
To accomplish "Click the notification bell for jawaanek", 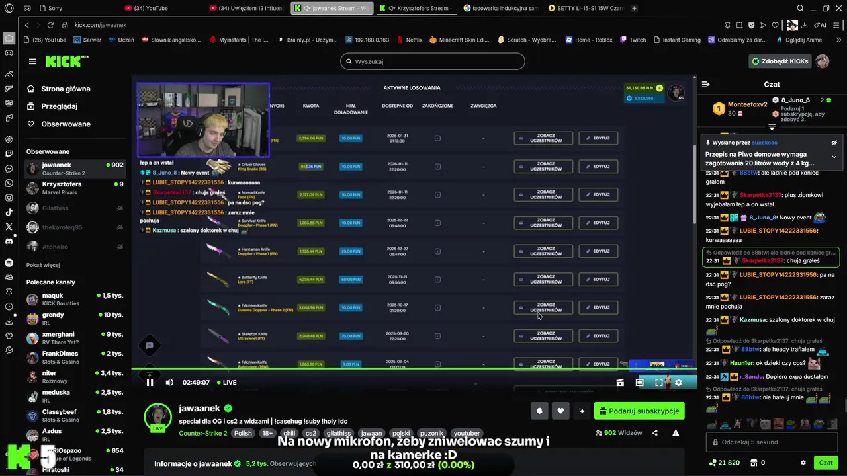I will (539, 411).
